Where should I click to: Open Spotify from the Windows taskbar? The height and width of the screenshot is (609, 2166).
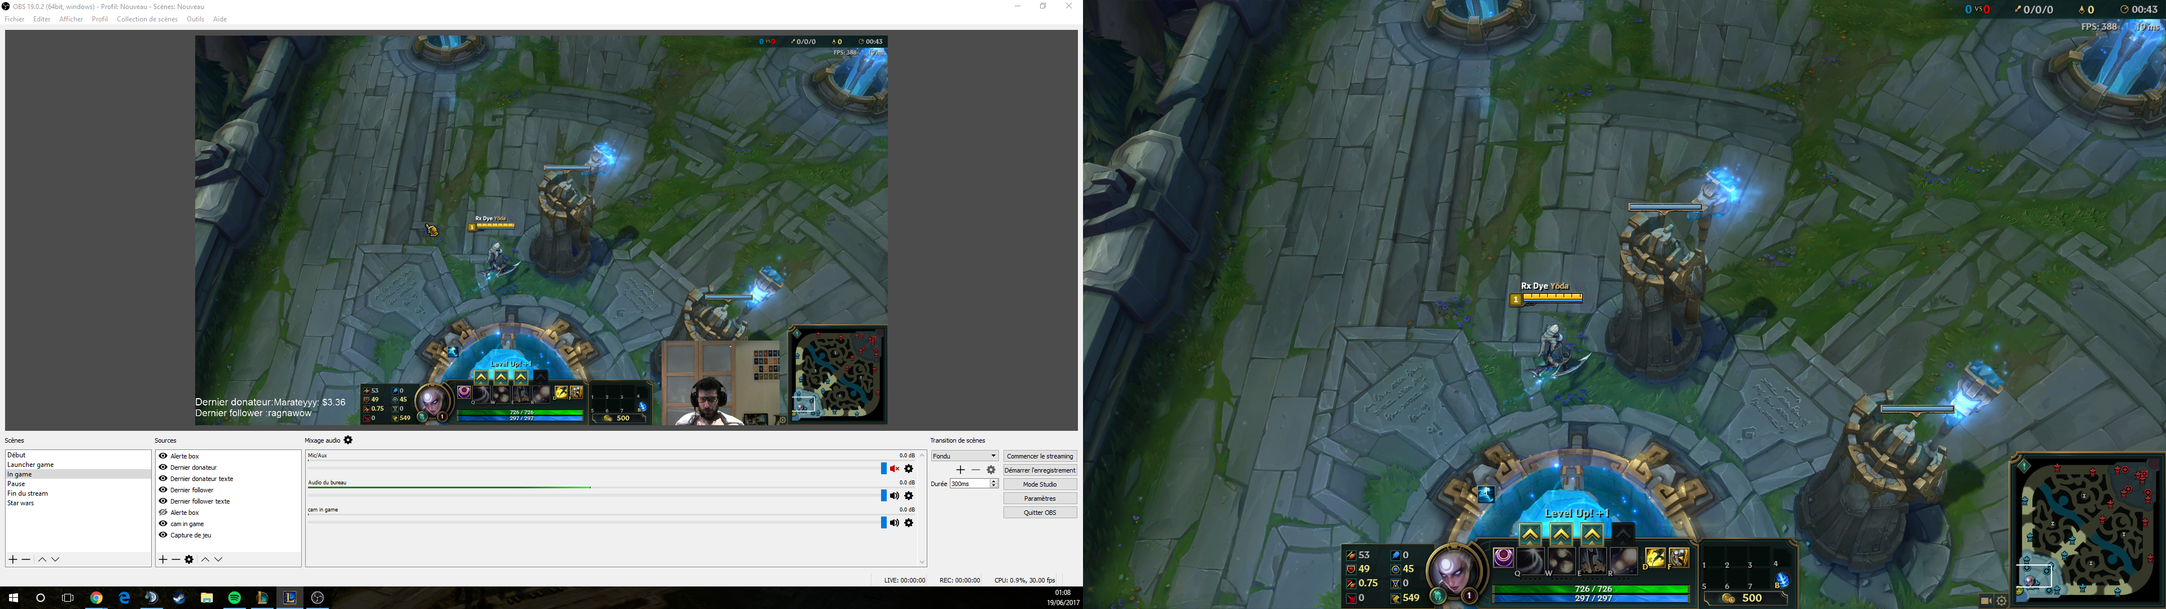pyautogui.click(x=235, y=598)
